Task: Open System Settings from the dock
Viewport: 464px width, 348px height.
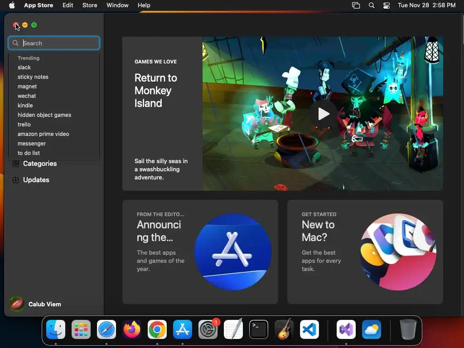Action: click(x=208, y=329)
